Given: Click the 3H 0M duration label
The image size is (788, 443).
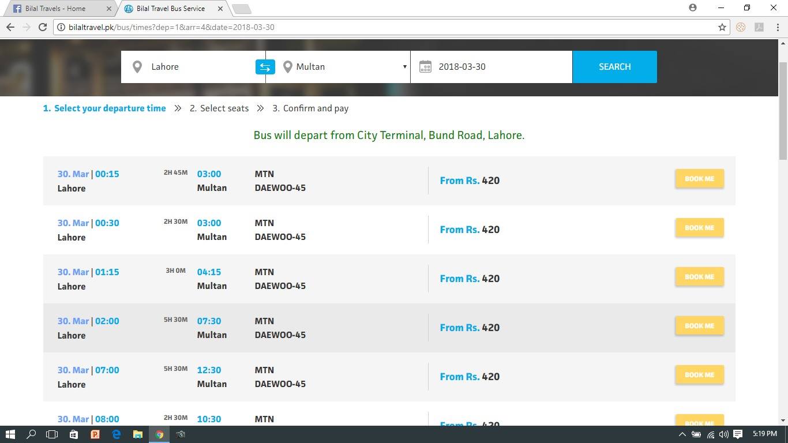Looking at the screenshot, I should (175, 271).
